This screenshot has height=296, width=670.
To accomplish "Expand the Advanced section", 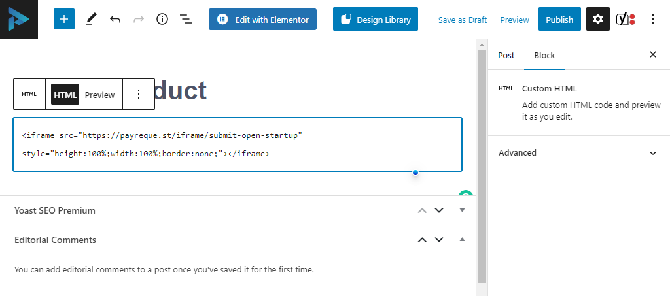I will pyautogui.click(x=578, y=153).
